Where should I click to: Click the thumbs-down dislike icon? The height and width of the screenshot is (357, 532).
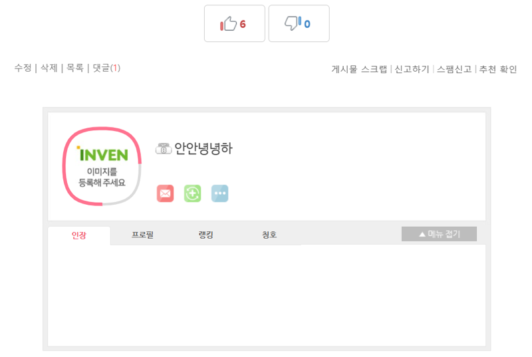coord(293,23)
